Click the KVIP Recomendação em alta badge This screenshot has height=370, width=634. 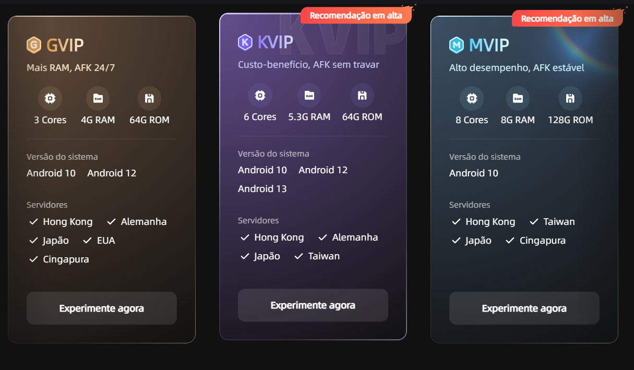pyautogui.click(x=356, y=16)
